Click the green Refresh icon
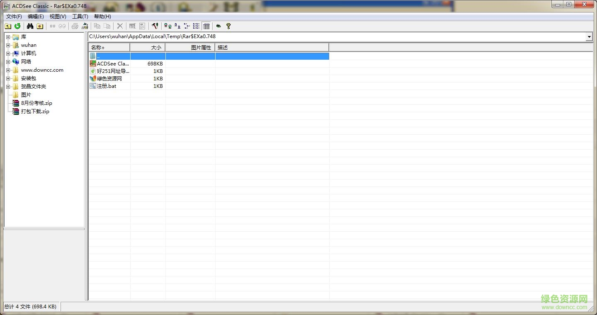The width and height of the screenshot is (597, 315). point(17,26)
